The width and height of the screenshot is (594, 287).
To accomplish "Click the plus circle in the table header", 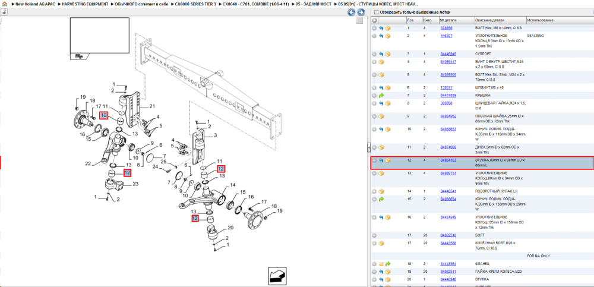I will pyautogui.click(x=374, y=20).
